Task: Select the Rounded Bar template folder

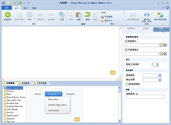Action: (x=14, y=103)
